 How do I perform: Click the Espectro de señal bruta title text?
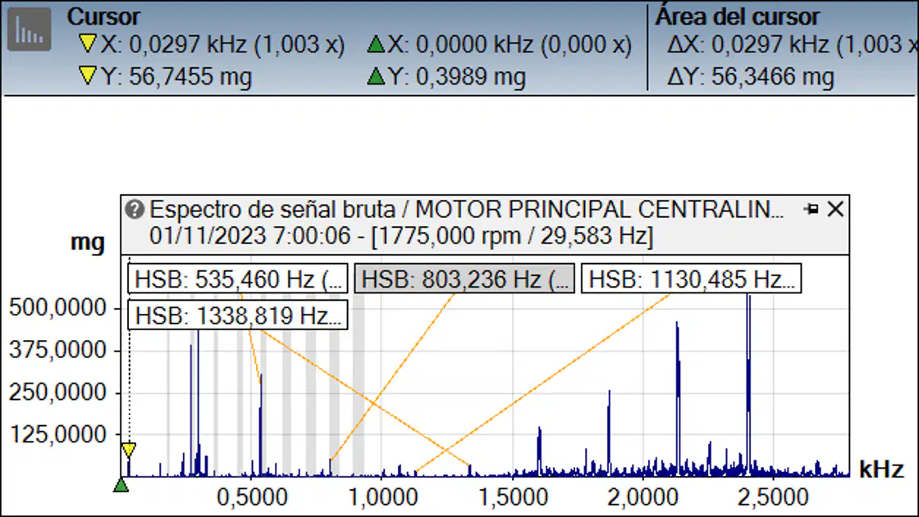467,209
